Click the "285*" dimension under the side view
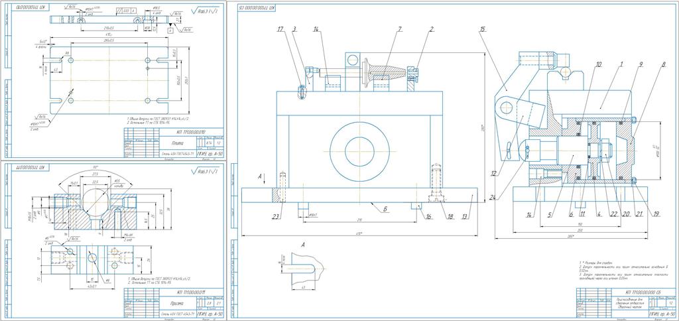 571,236
